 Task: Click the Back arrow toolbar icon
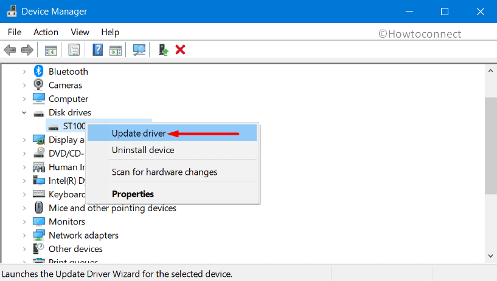10,50
